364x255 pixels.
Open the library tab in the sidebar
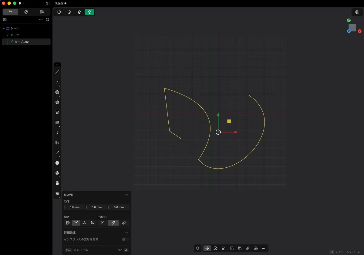[x=42, y=12]
